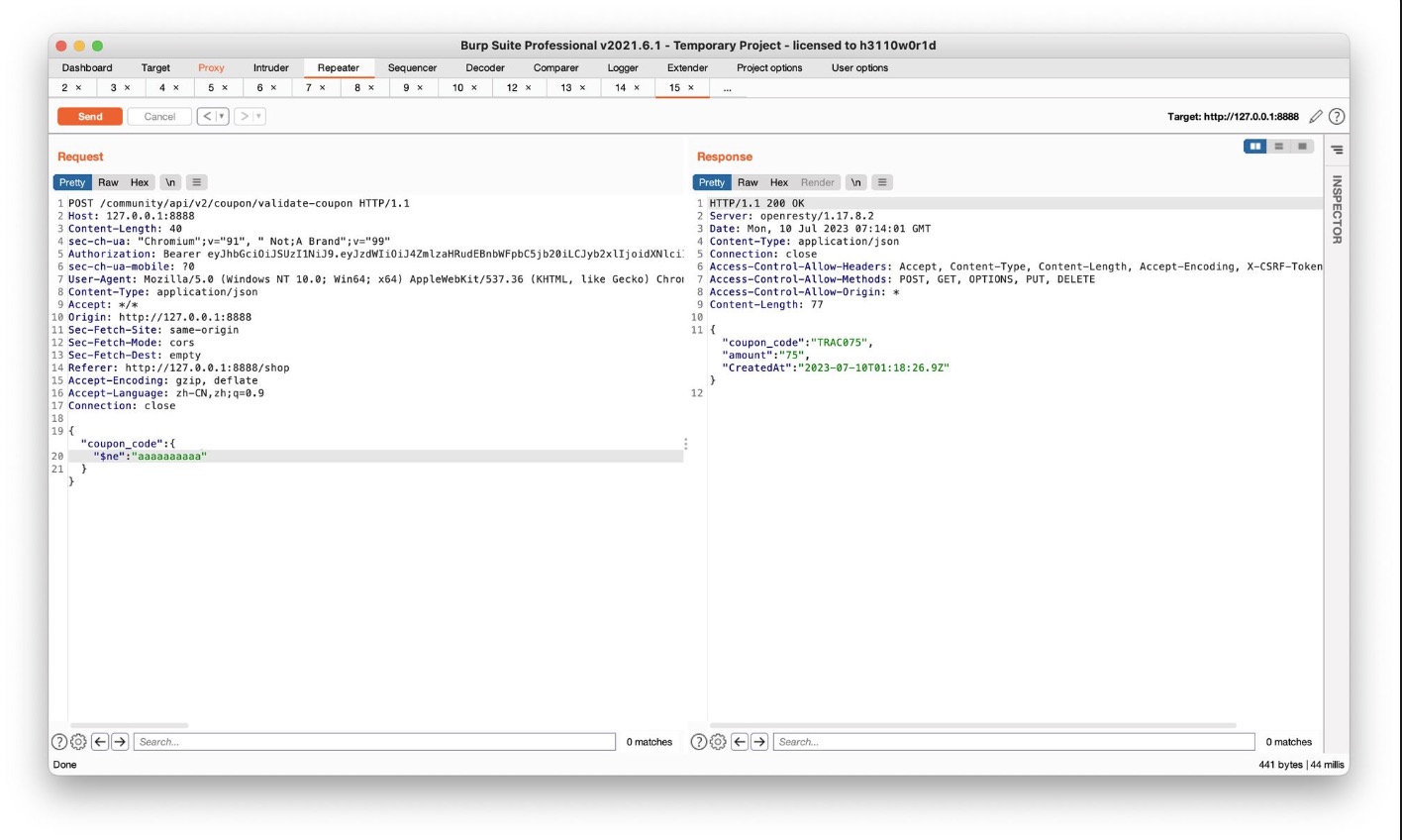Viewport: 1402px width, 840px height.
Task: Select Hex view in the Response panel
Action: (x=779, y=182)
